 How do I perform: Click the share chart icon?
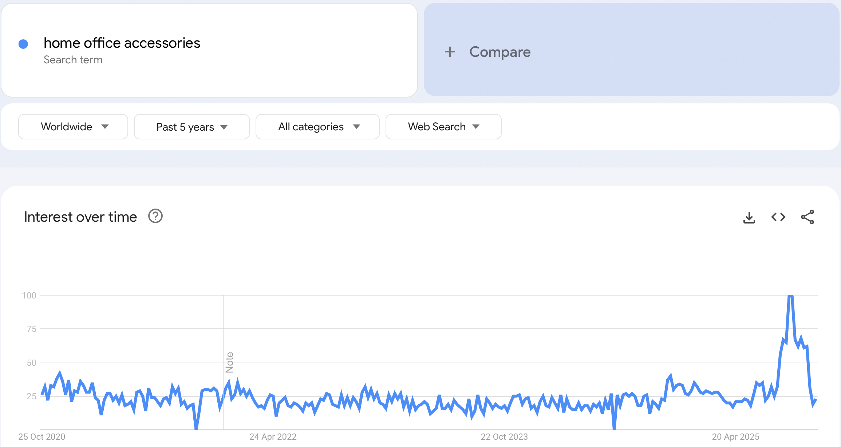point(807,217)
